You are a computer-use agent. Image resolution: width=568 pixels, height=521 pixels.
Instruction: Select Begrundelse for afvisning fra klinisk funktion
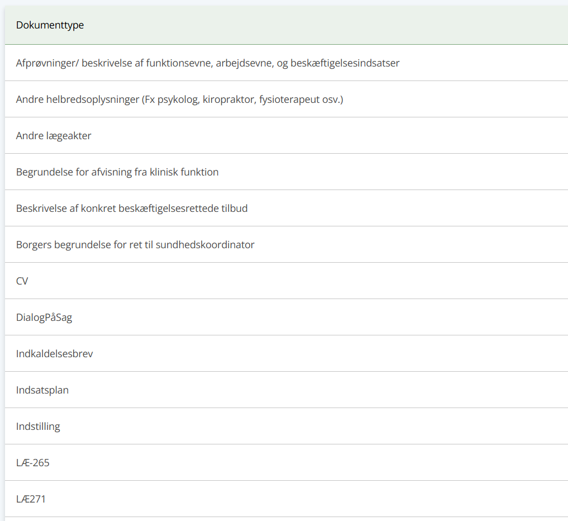(287, 172)
